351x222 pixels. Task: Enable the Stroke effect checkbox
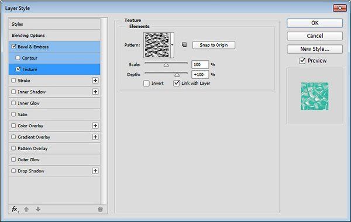point(13,80)
